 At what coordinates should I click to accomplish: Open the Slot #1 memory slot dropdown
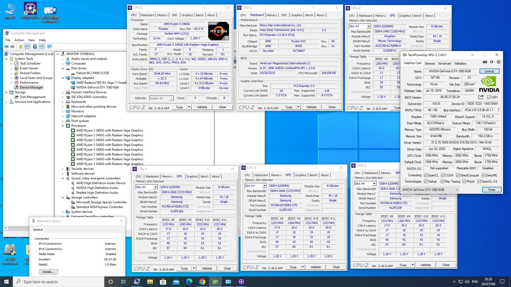pyautogui.click(x=368, y=26)
